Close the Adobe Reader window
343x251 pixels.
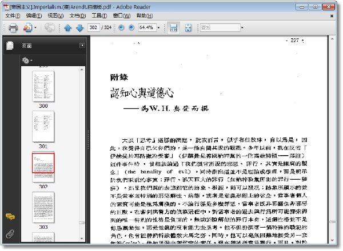(328, 7)
